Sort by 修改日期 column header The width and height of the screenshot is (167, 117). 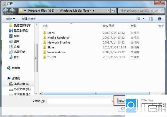click(x=108, y=26)
